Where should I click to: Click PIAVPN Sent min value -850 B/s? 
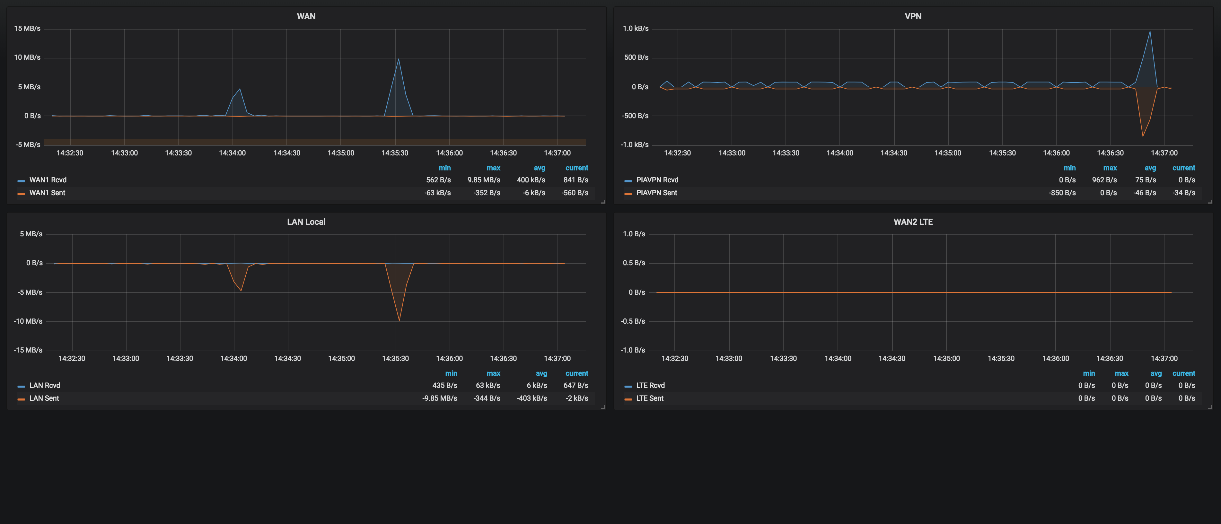[1062, 193]
